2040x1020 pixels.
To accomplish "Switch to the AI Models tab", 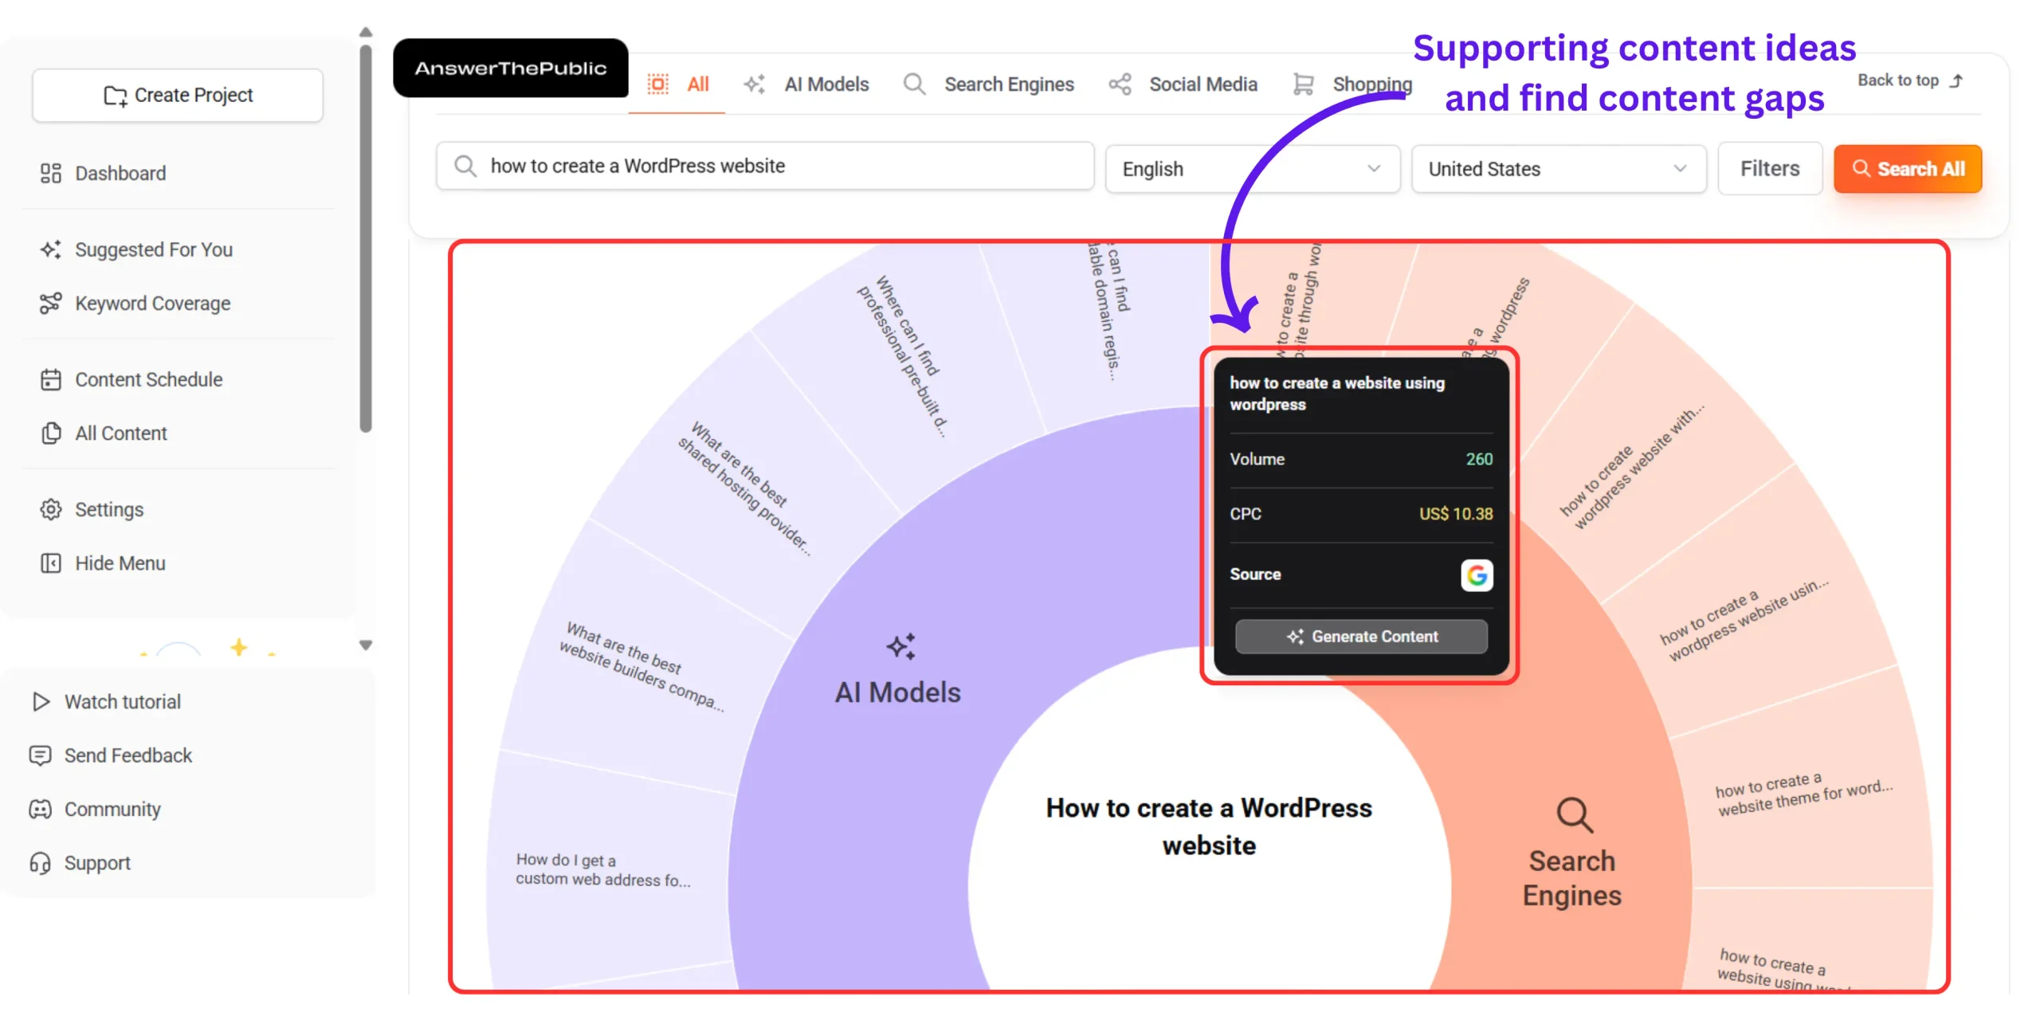I will [x=806, y=84].
